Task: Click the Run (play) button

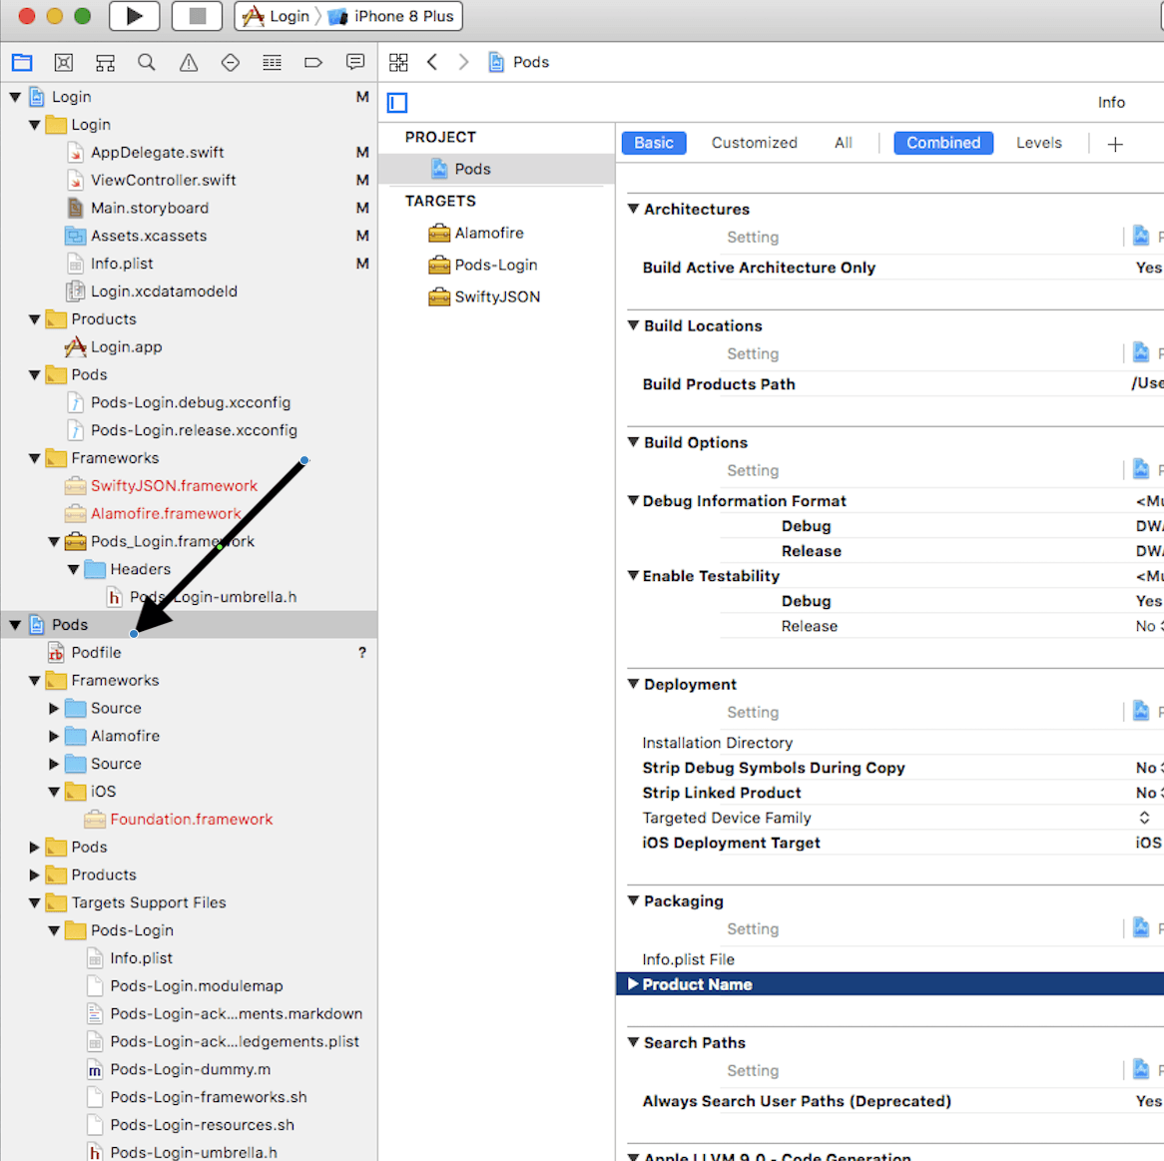Action: 134,16
